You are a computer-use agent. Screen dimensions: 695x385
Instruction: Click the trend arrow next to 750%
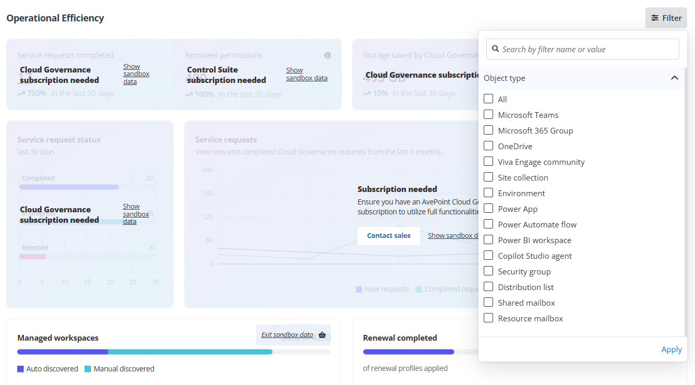pyautogui.click(x=21, y=94)
